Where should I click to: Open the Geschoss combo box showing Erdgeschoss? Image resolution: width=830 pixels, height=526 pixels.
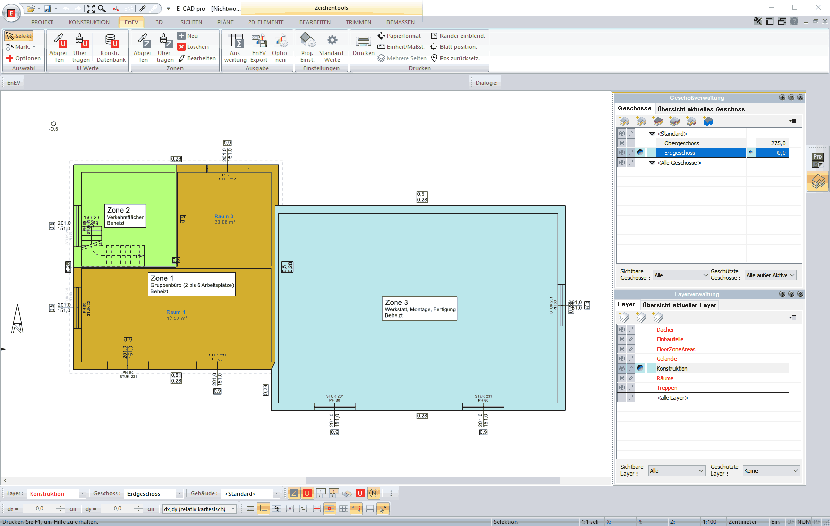coord(154,494)
